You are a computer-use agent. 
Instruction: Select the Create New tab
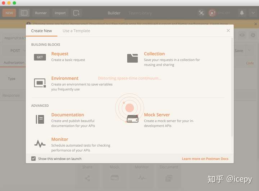click(x=41, y=31)
